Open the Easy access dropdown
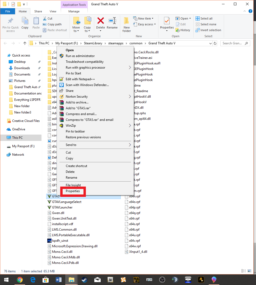 pos(145,24)
